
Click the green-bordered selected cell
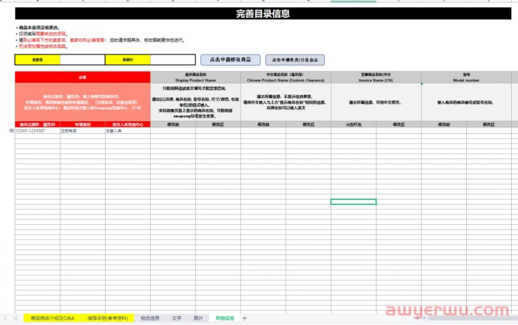tap(353, 202)
